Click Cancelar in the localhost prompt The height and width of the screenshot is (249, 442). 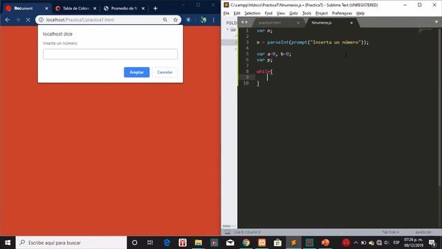click(x=165, y=72)
